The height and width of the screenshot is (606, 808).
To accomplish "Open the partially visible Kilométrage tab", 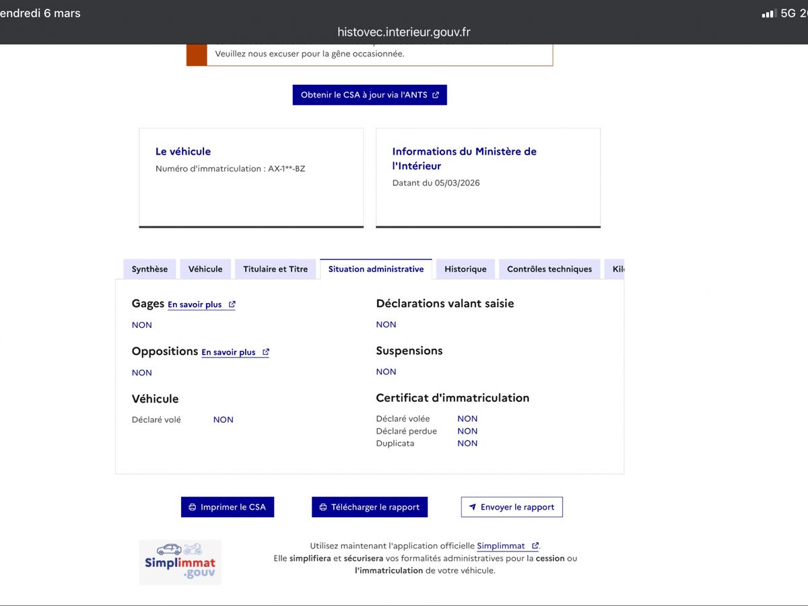I will 614,269.
